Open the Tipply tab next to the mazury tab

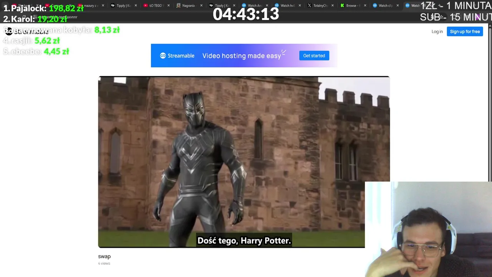click(x=123, y=6)
